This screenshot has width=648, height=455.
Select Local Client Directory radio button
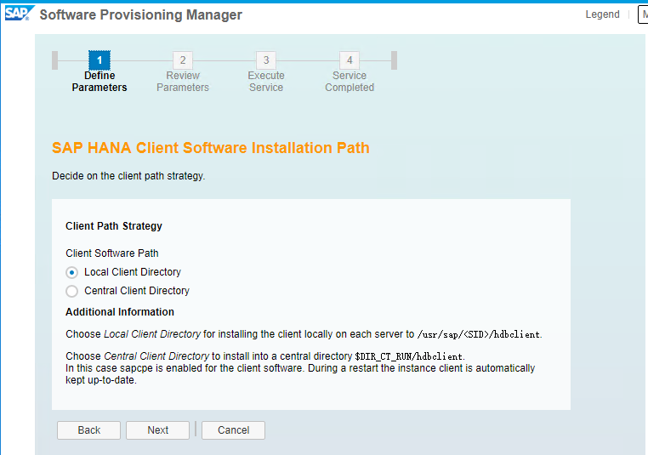click(72, 273)
